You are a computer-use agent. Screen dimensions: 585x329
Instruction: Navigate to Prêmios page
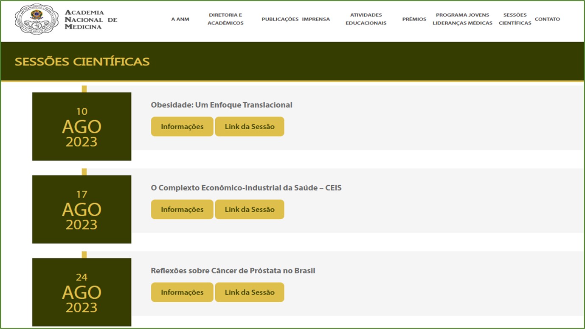414,19
